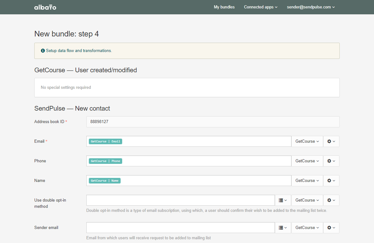
Task: Expand GetCourse dropdown in Phone row
Action: click(307, 161)
